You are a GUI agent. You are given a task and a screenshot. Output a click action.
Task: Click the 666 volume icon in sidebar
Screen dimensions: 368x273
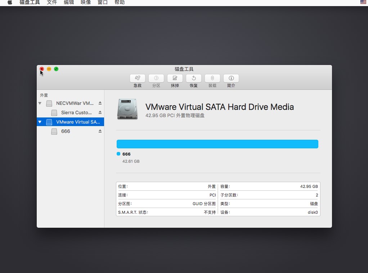54,131
